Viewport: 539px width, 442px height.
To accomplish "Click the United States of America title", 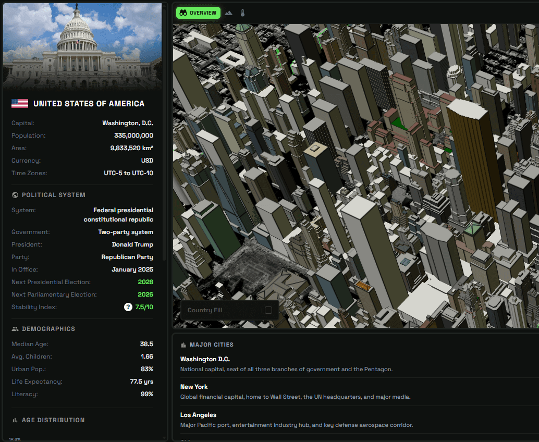I will tap(89, 103).
